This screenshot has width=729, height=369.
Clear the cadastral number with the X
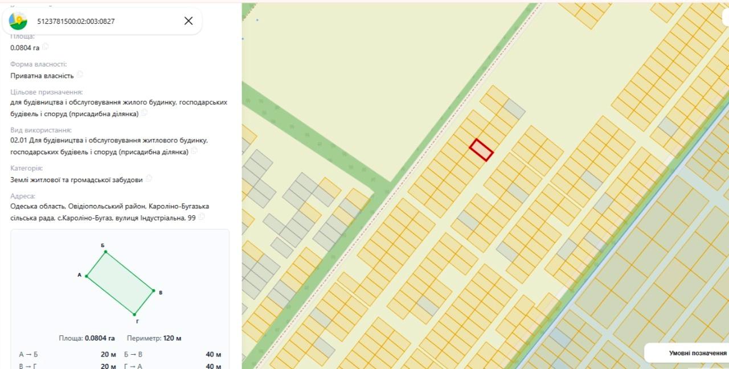coord(189,21)
